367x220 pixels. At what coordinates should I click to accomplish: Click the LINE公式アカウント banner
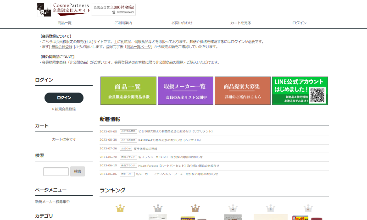[x=300, y=91]
